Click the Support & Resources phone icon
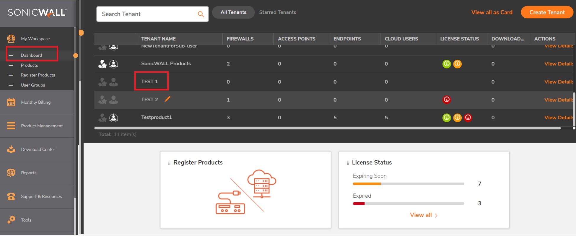 [11, 196]
